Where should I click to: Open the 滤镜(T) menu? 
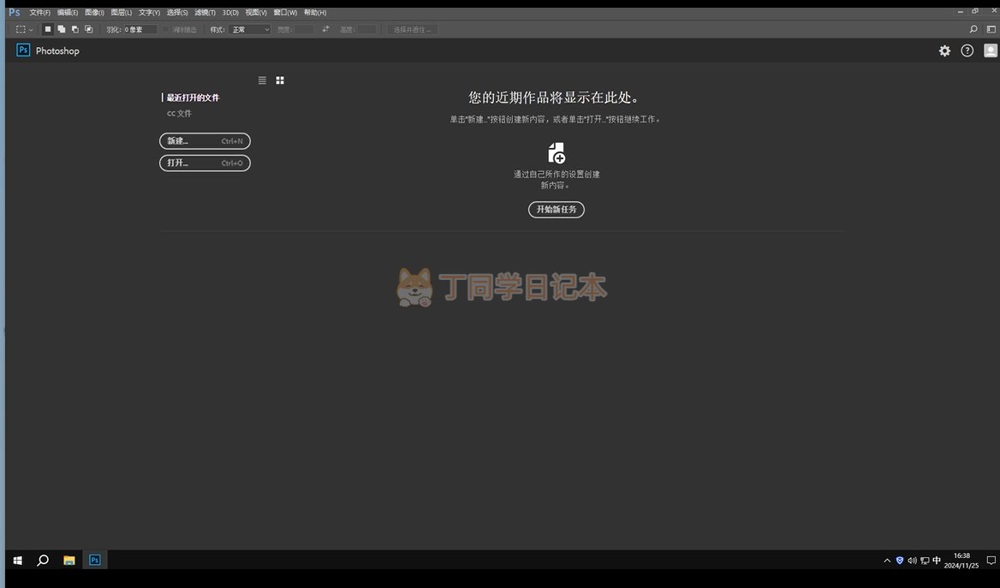205,12
